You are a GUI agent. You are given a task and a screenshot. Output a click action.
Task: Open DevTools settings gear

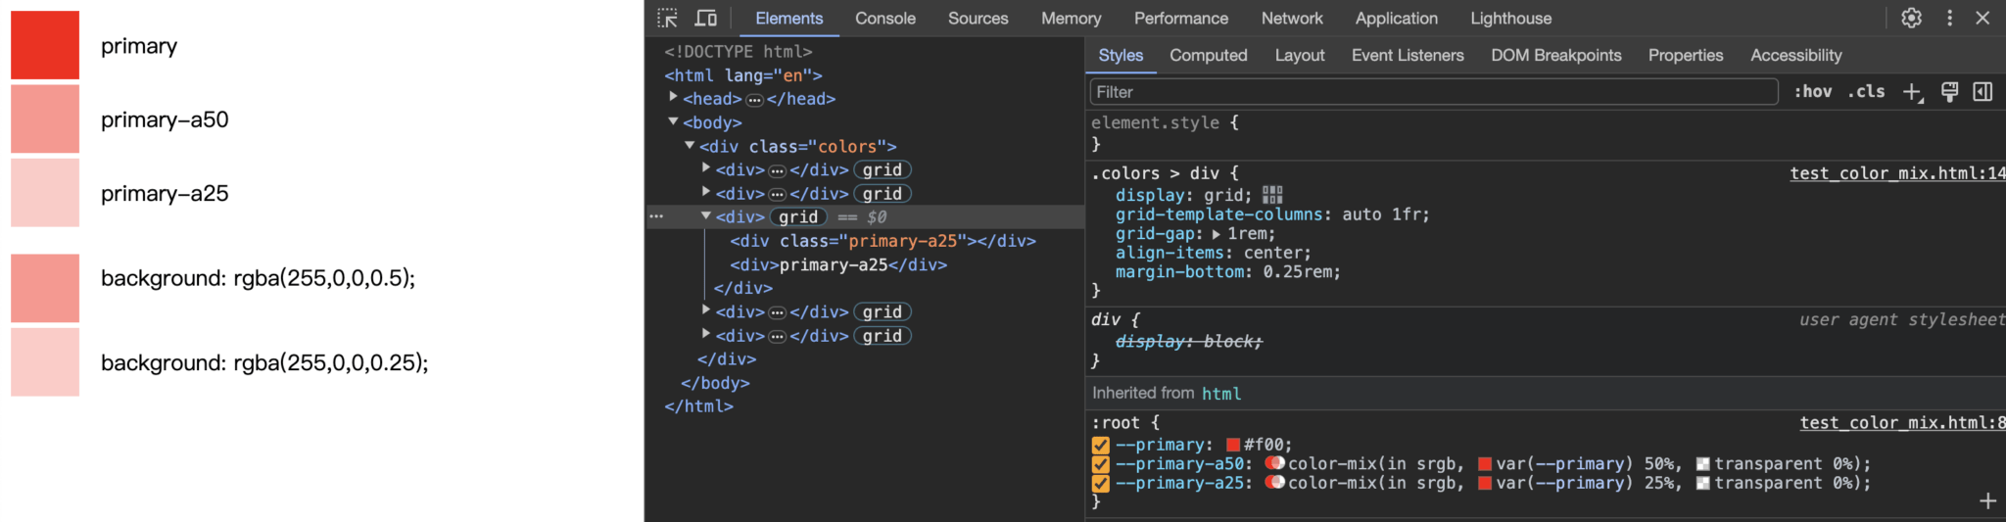point(1911,18)
